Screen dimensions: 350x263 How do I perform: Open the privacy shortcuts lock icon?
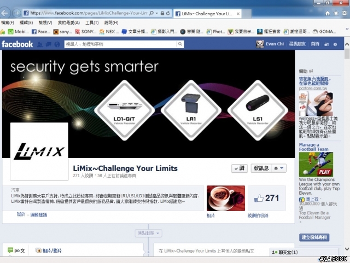(x=326, y=44)
